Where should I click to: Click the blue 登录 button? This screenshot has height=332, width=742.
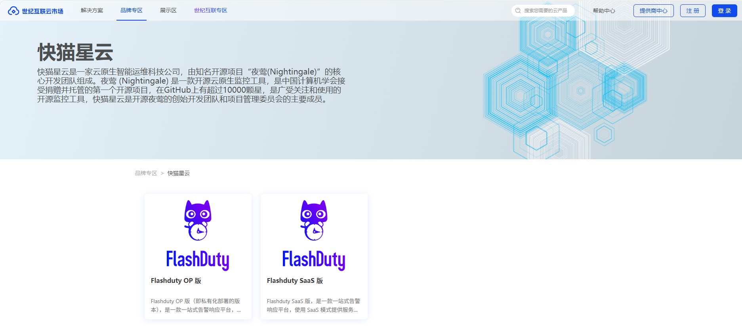pyautogui.click(x=724, y=11)
